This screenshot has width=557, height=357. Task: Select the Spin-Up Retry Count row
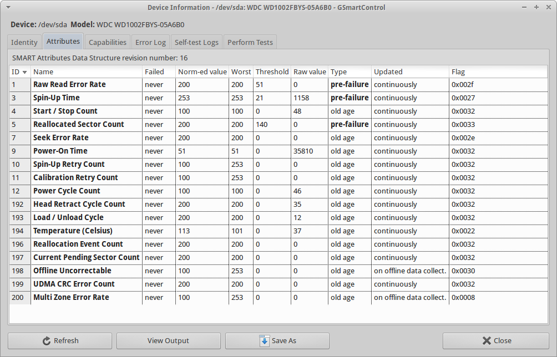[278, 164]
